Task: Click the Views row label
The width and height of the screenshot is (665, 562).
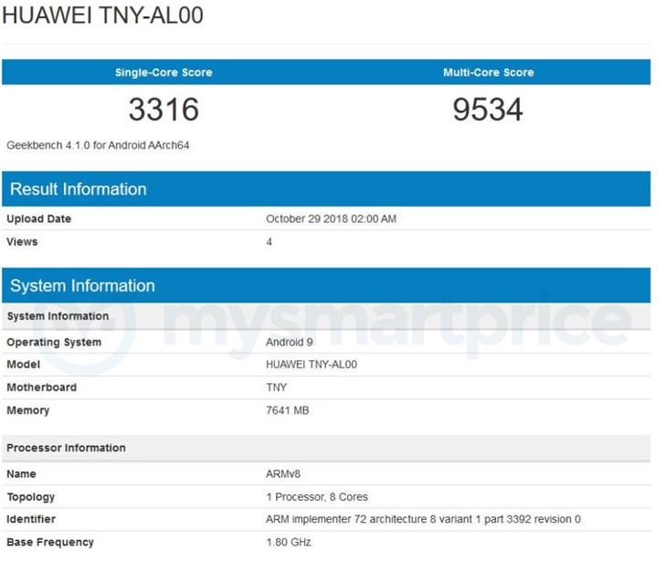Action: [x=22, y=242]
